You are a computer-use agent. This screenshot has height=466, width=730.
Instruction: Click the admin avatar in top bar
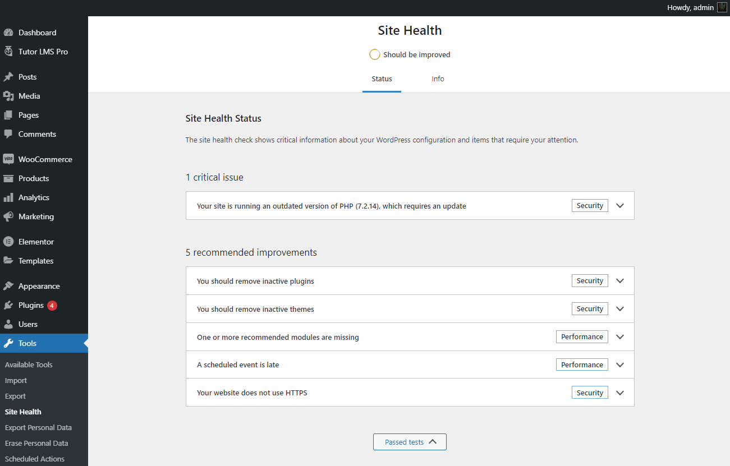(x=722, y=7)
